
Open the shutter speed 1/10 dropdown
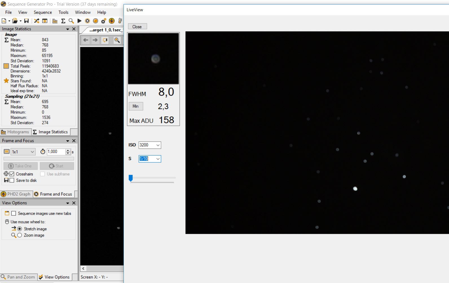[150, 159]
